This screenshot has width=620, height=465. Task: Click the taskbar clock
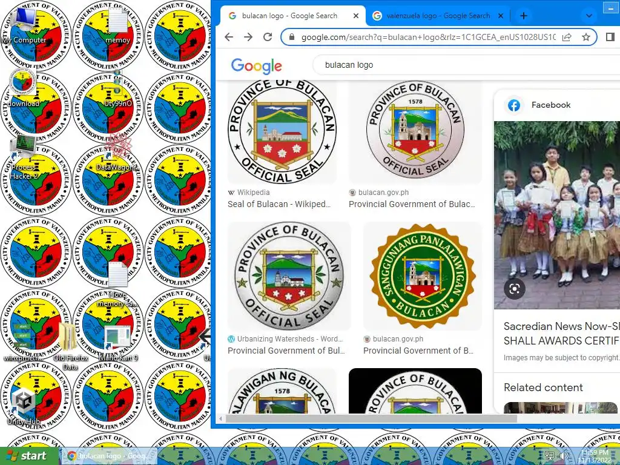click(595, 456)
